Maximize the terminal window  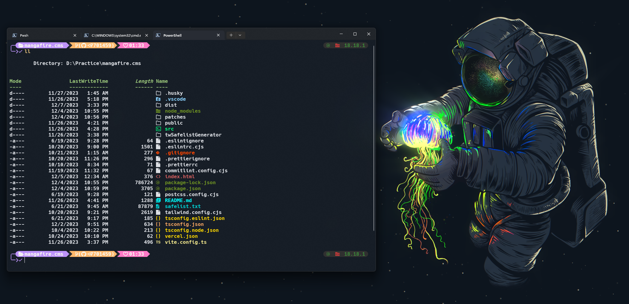click(355, 34)
